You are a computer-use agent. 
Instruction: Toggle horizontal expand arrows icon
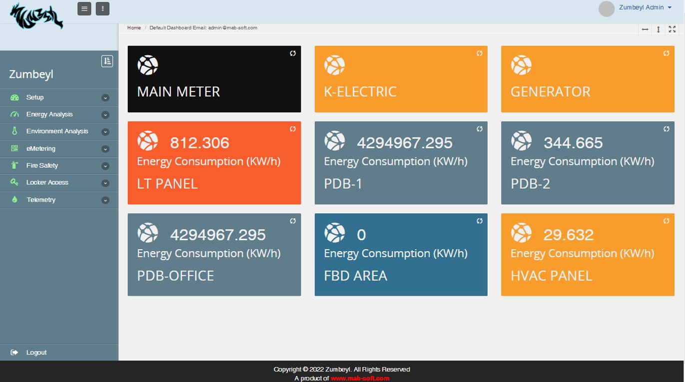(x=645, y=29)
